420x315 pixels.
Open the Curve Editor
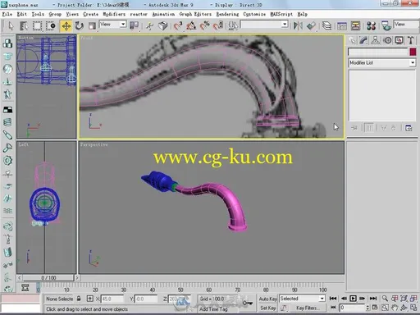click(342, 26)
